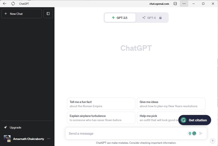Select the locked GPT-4 model tab
218x146 pixels.
[x=152, y=18]
